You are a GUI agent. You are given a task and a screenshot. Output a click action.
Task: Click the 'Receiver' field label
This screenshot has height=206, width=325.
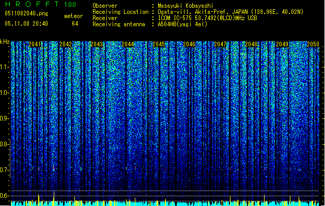pyautogui.click(x=105, y=18)
